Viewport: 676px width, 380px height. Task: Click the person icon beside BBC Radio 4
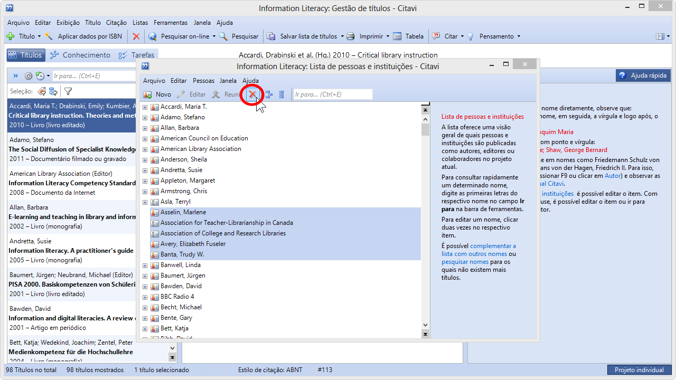pos(155,297)
